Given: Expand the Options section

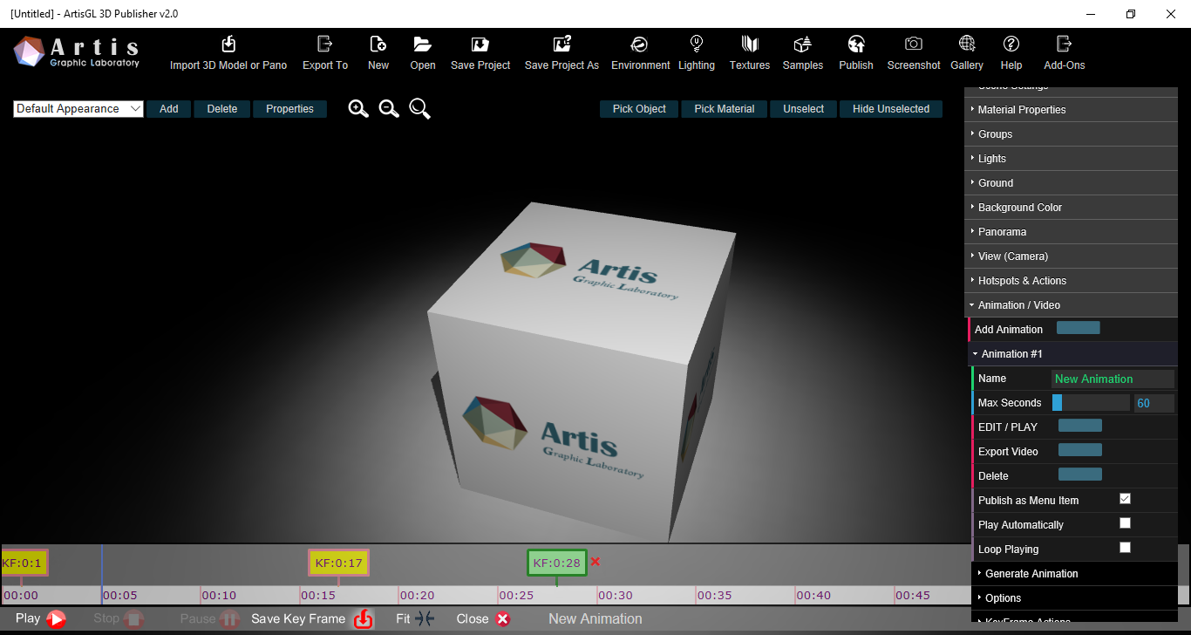Looking at the screenshot, I should tap(1075, 598).
